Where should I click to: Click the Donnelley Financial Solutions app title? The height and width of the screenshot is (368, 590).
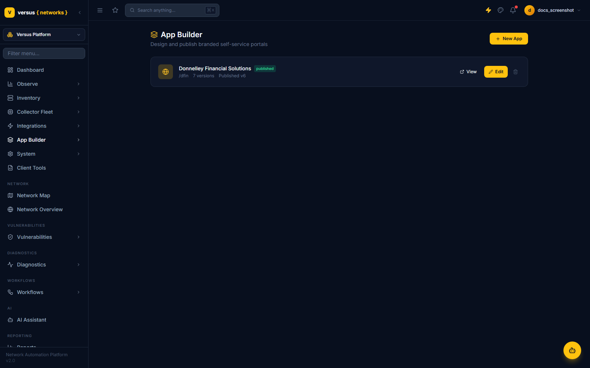pos(215,68)
